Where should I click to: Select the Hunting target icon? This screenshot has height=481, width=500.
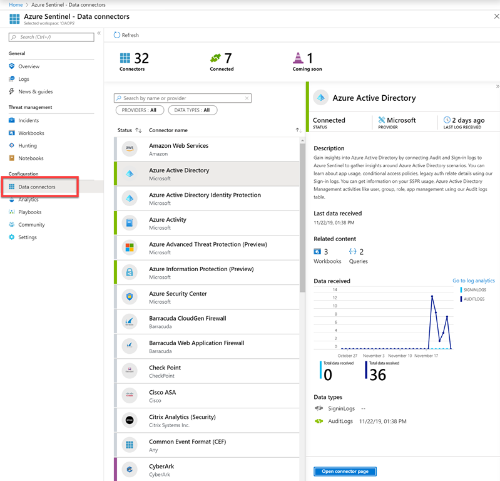click(12, 146)
